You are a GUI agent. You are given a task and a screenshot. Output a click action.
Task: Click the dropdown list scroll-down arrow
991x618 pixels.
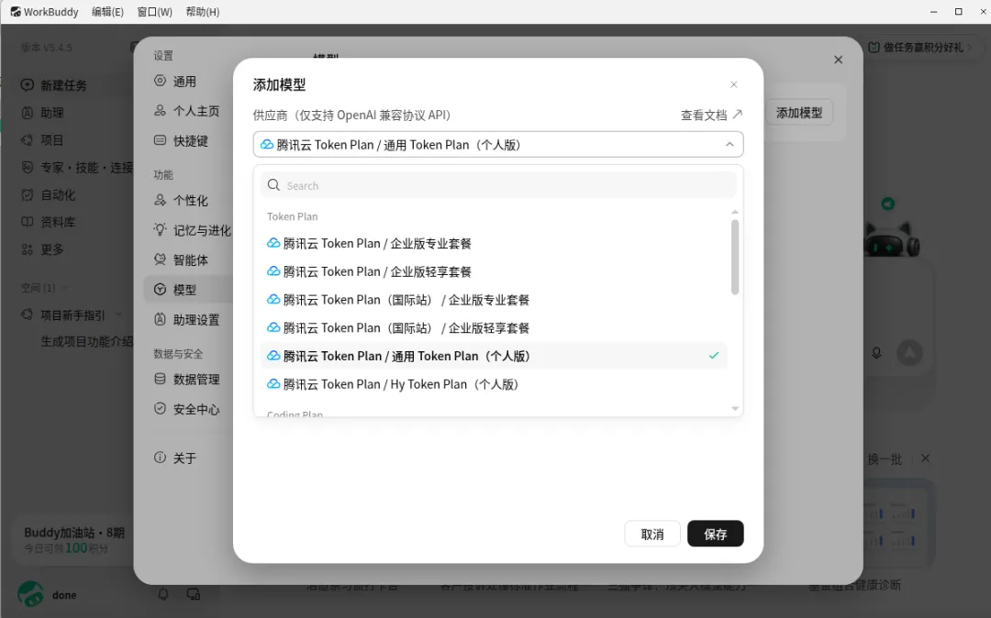click(734, 408)
